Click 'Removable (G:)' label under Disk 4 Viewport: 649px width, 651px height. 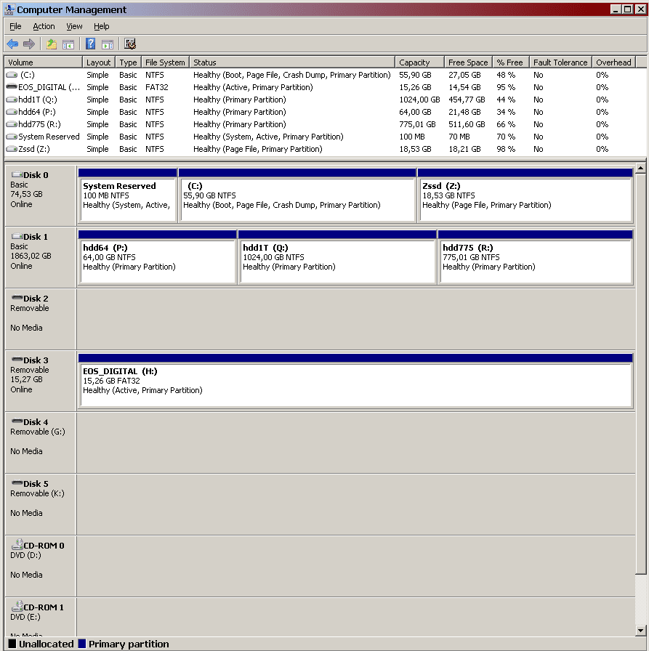point(38,432)
